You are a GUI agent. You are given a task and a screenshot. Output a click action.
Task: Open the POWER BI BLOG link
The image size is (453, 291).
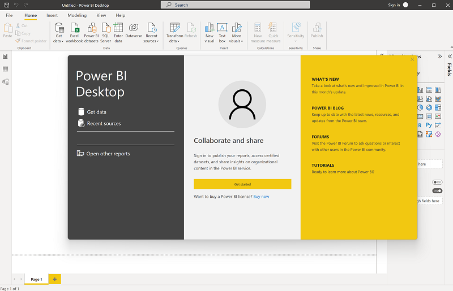pos(328,108)
